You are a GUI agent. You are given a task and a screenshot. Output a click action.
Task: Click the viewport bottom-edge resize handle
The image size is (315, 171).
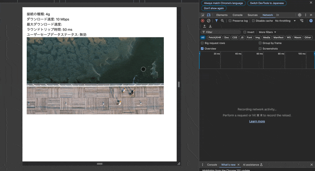[100, 164]
